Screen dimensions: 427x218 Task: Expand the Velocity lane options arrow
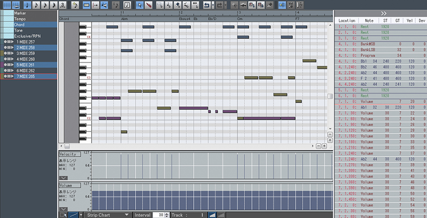[x=64, y=177]
